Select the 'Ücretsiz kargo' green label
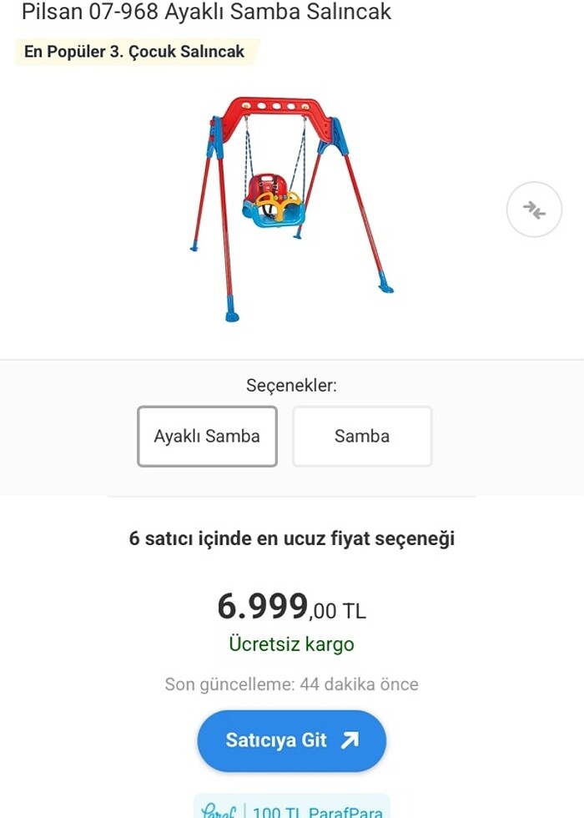 (291, 643)
